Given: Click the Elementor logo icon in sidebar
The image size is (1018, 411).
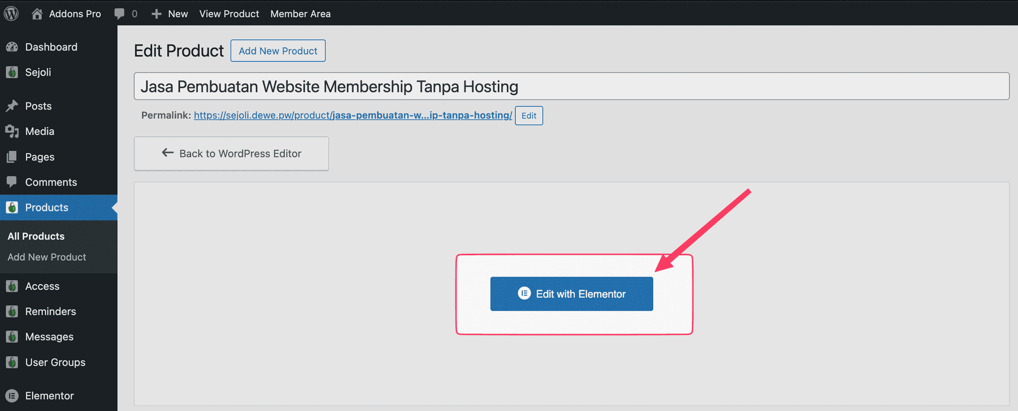Looking at the screenshot, I should pos(12,396).
